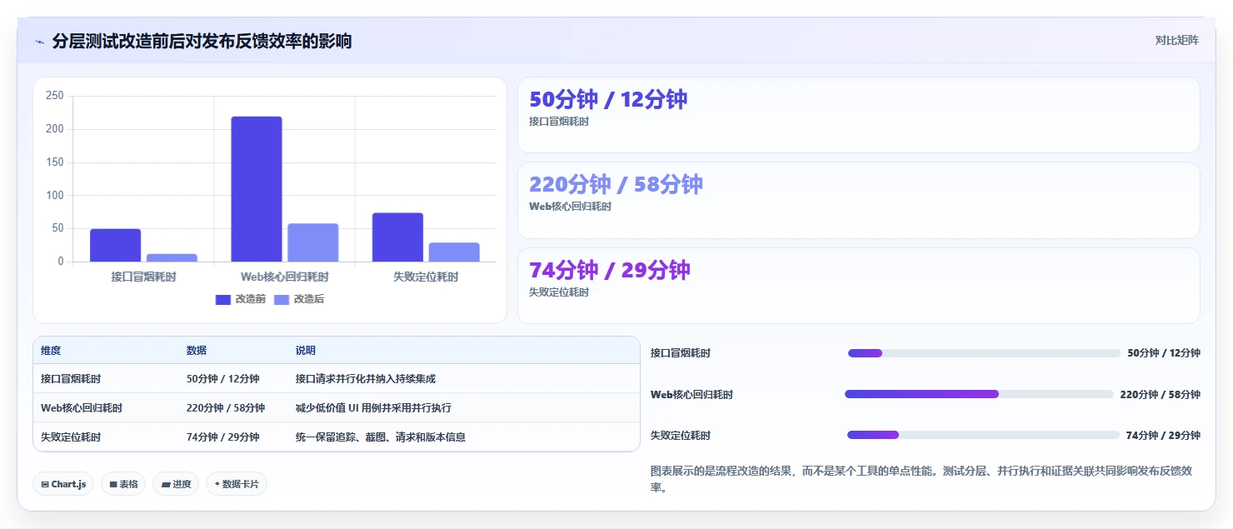Click description 统一保留追踪、截图、请求和版本信息
Screen dimensions: 1233x529
(381, 437)
